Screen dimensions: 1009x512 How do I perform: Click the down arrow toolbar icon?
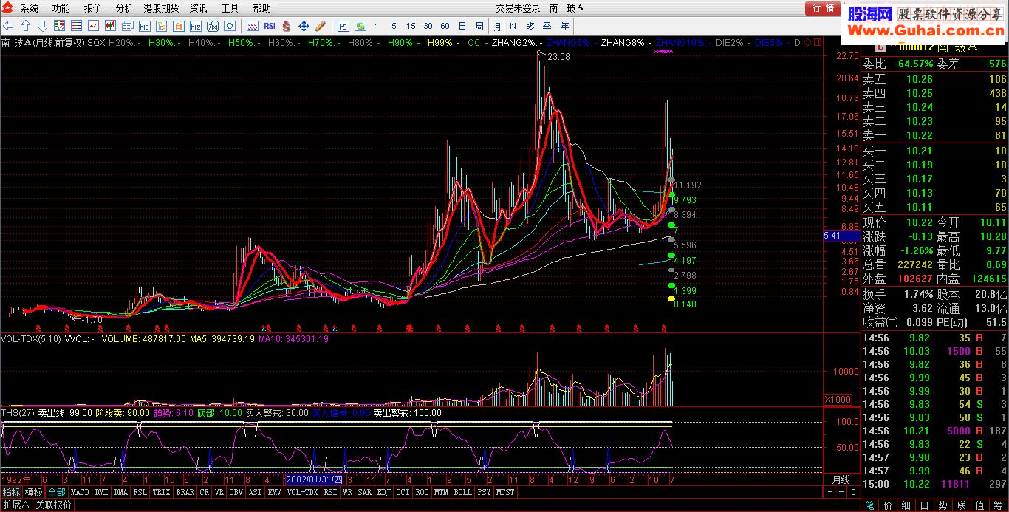(x=43, y=26)
